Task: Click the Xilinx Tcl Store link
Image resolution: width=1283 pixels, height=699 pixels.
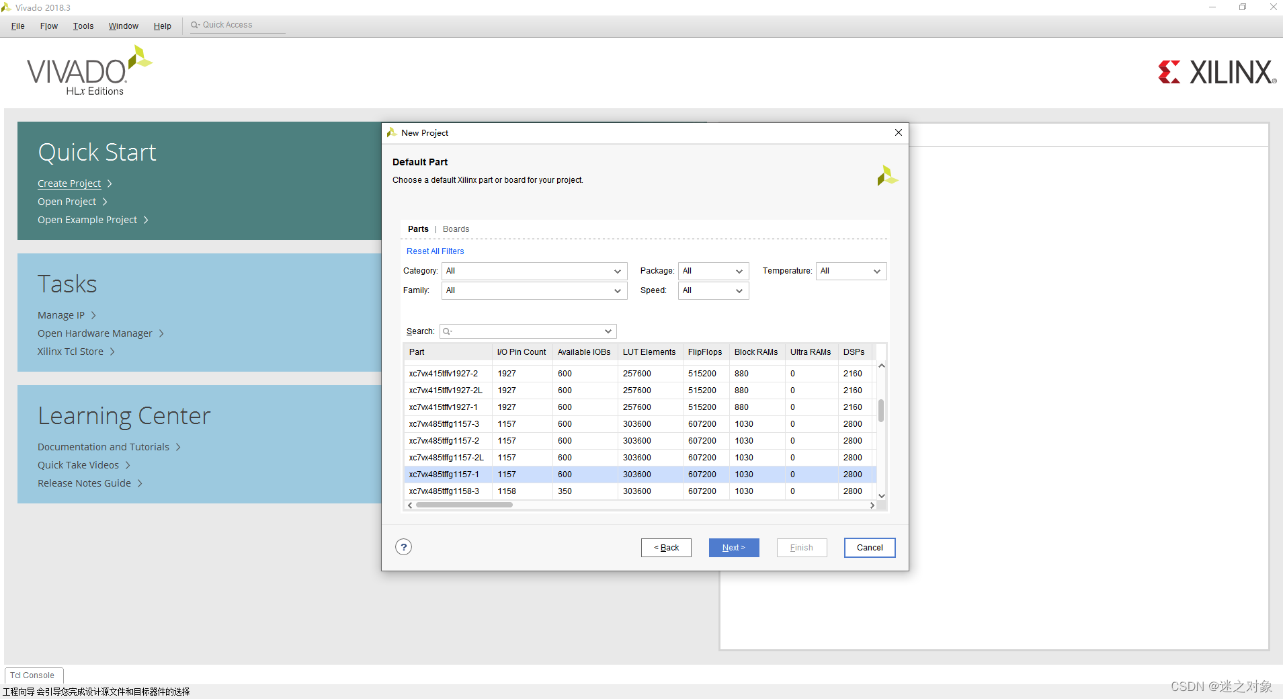Action: [71, 352]
